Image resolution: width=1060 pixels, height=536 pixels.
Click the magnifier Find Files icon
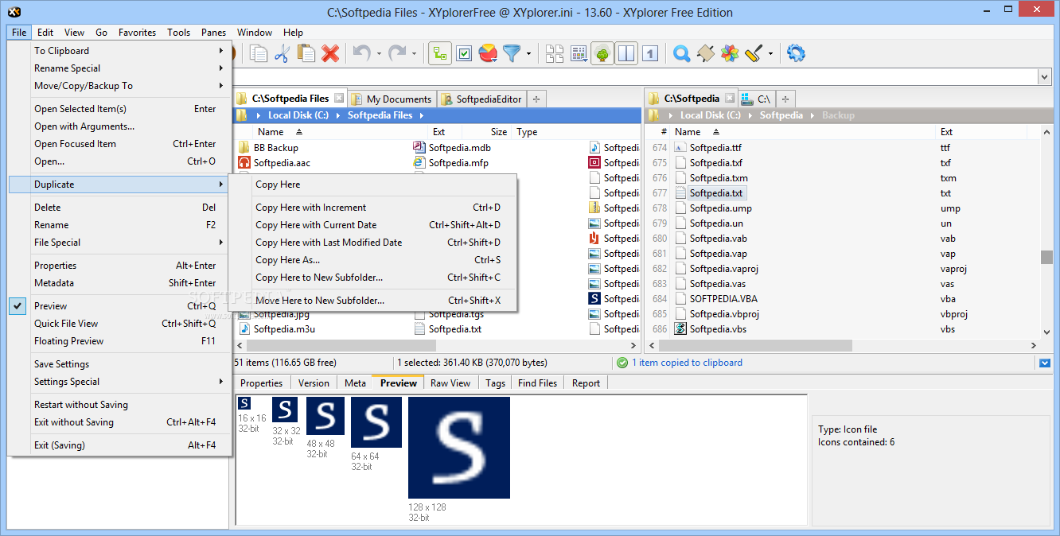click(681, 53)
